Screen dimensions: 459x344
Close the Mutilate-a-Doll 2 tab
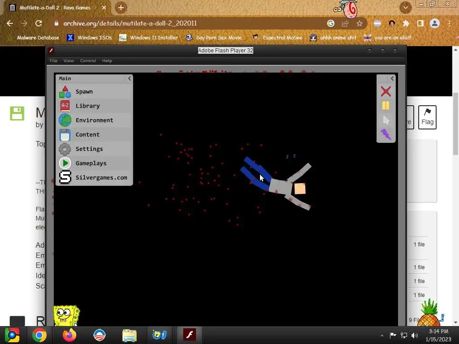(104, 8)
